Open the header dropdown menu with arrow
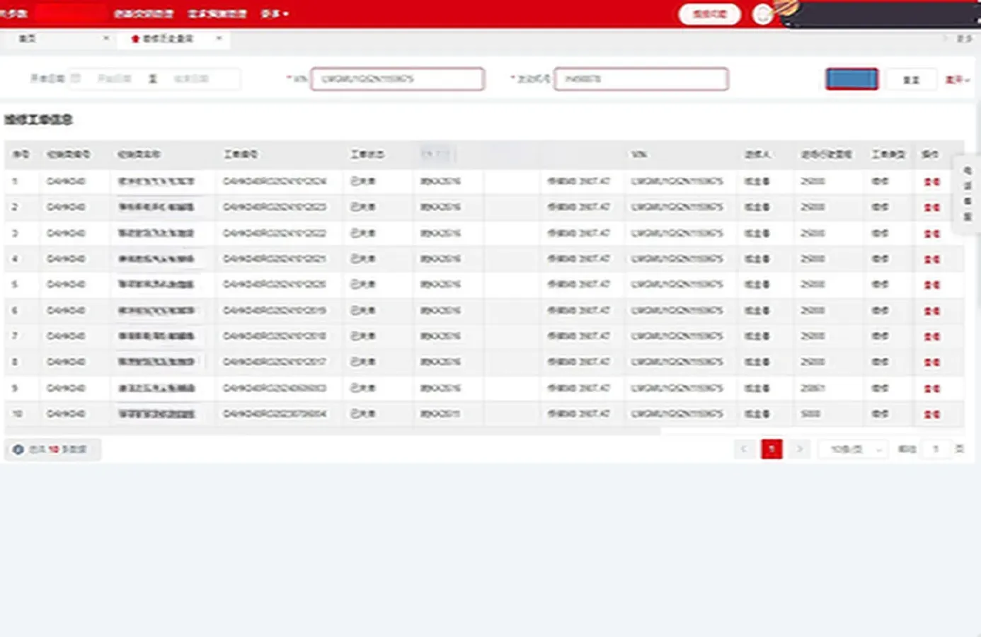Screen dimensions: 981x637 (x=275, y=14)
